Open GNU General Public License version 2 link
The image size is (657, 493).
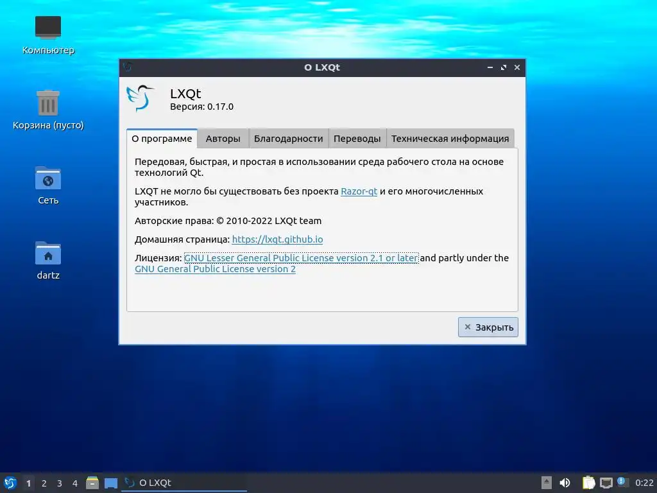[x=215, y=269]
